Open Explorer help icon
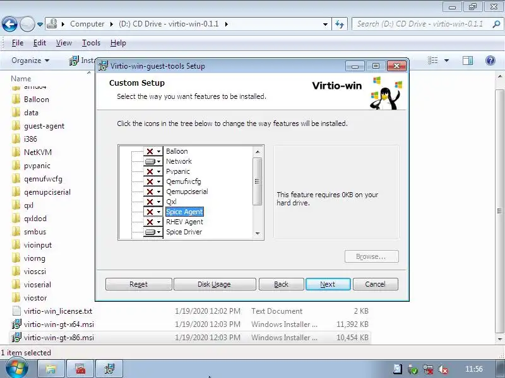The image size is (505, 378). 490,60
